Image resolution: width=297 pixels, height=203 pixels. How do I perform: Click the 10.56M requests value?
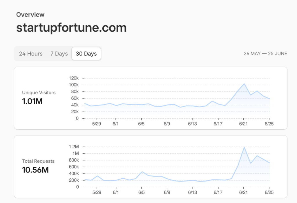(35, 170)
